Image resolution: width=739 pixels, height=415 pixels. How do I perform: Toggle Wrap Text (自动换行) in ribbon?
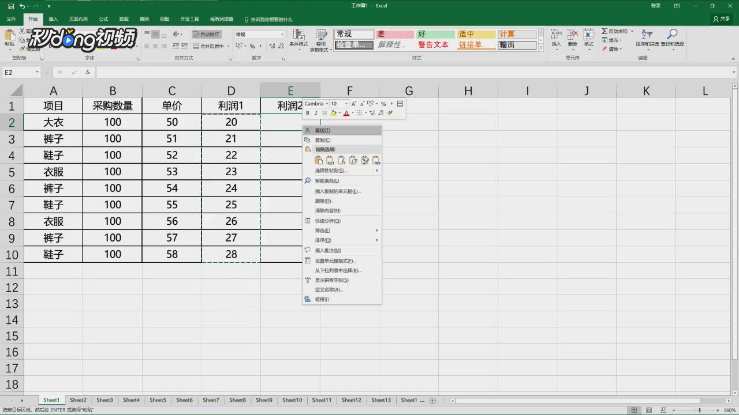point(207,35)
